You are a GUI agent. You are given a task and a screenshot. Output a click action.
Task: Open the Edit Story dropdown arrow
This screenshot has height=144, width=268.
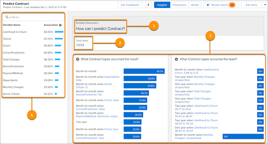(265, 5)
